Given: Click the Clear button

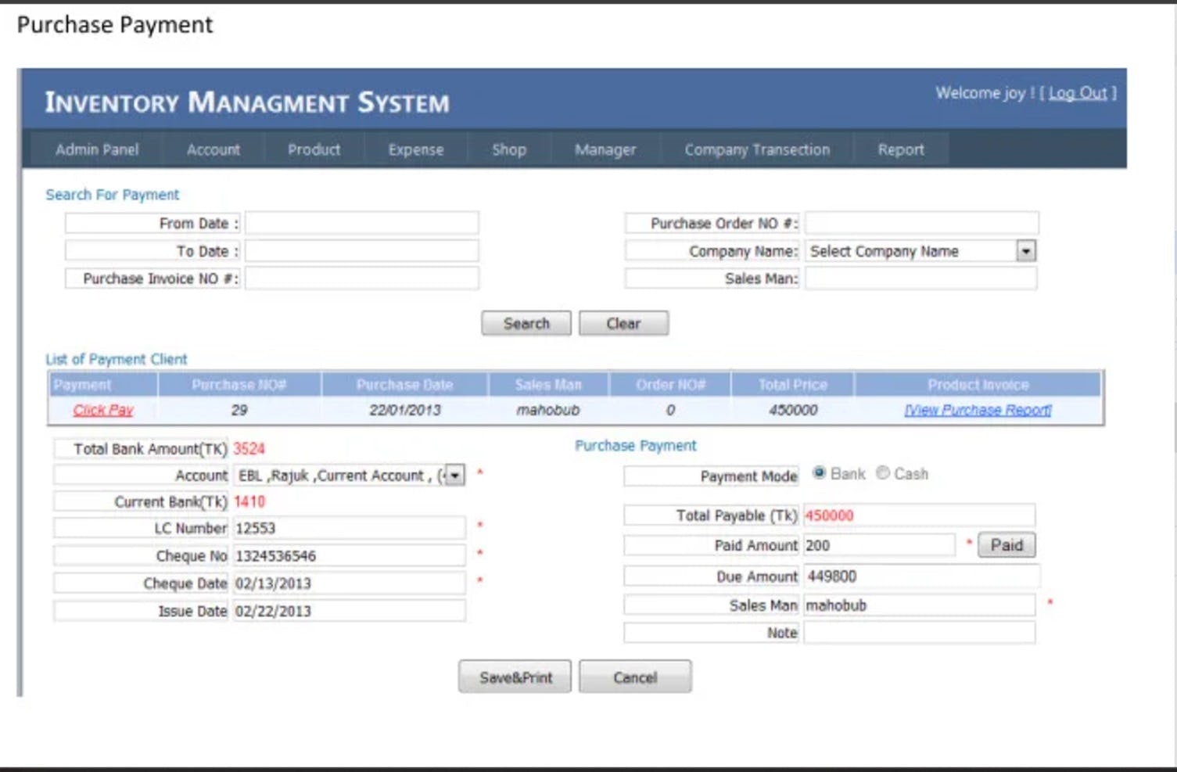Looking at the screenshot, I should pyautogui.click(x=623, y=323).
